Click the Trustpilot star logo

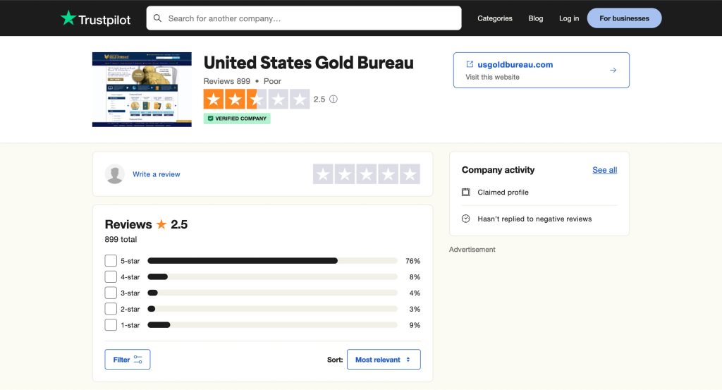click(68, 18)
